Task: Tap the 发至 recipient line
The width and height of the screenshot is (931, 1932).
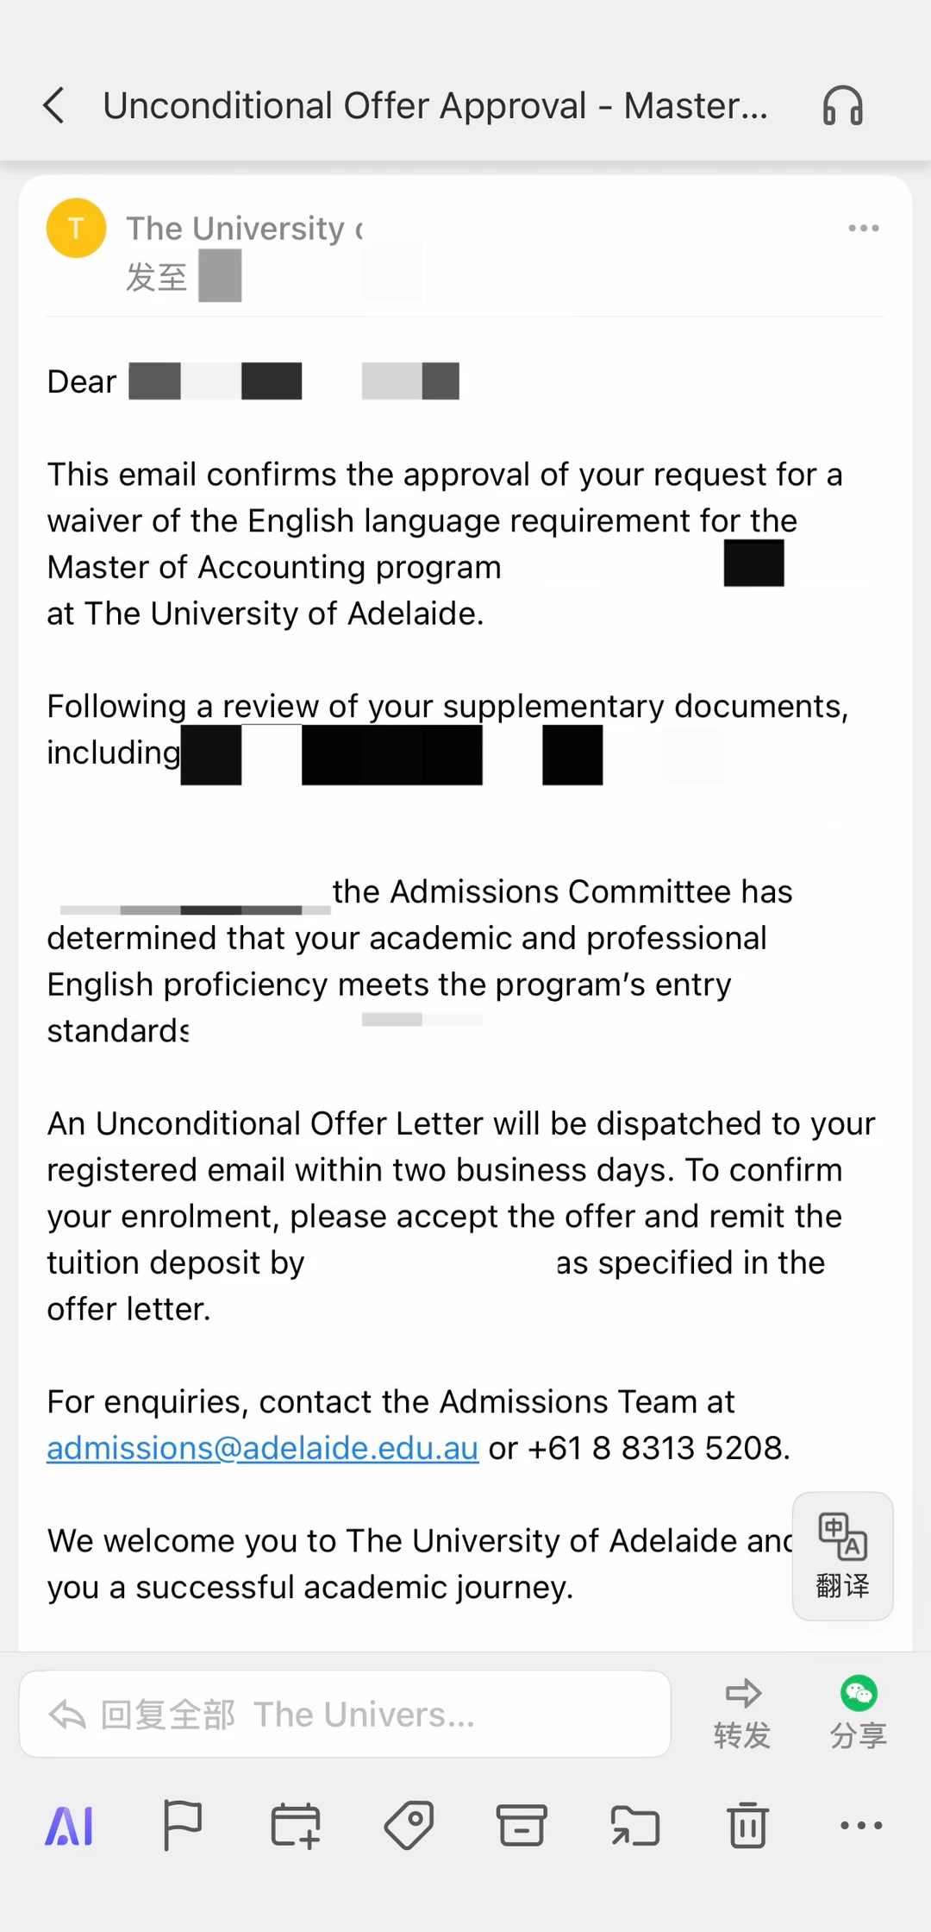Action: tap(184, 277)
